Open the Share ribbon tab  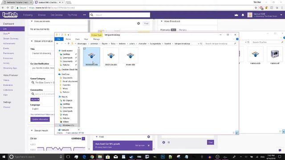click(x=77, y=39)
